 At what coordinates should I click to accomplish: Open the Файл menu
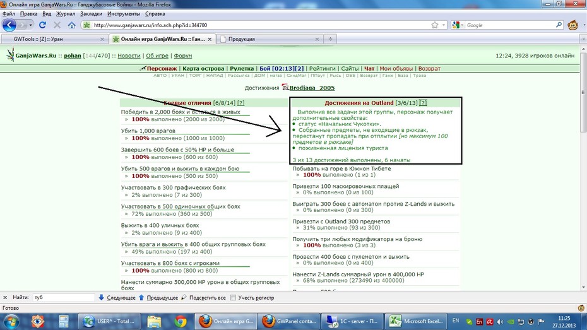click(x=9, y=14)
